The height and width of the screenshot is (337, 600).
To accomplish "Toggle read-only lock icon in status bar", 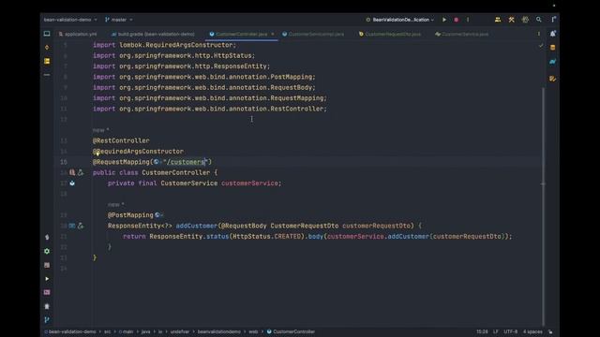I will pos(550,331).
